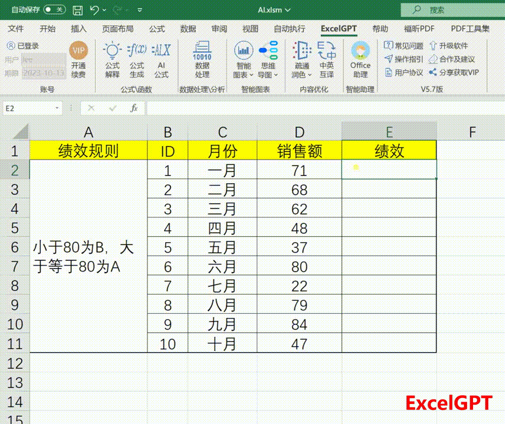Switch to the 审阅 tab
Image resolution: width=505 pixels, height=424 pixels.
click(219, 29)
